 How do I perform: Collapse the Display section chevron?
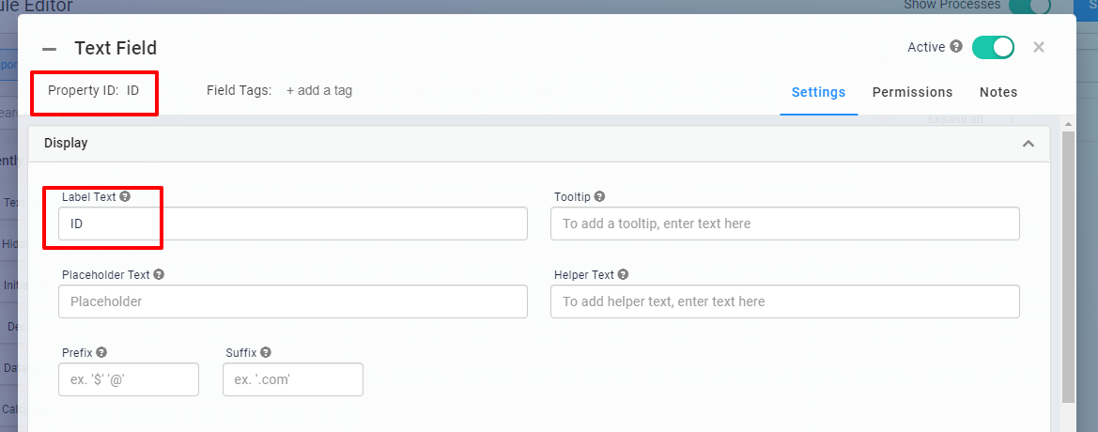[1028, 144]
